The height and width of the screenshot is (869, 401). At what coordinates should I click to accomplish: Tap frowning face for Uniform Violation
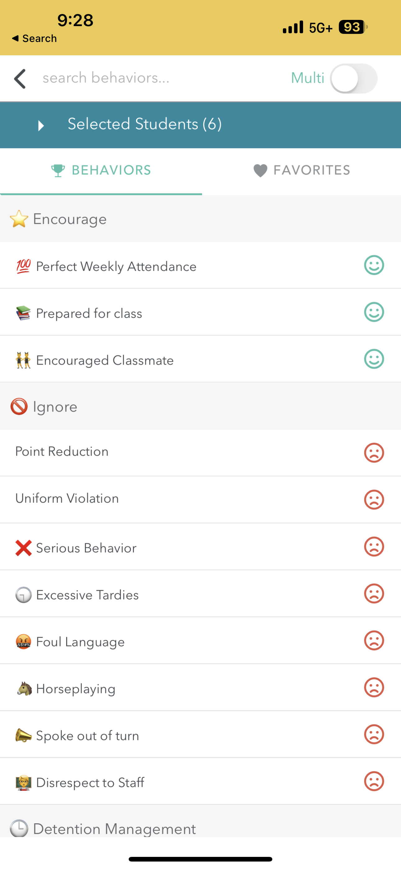point(374,499)
